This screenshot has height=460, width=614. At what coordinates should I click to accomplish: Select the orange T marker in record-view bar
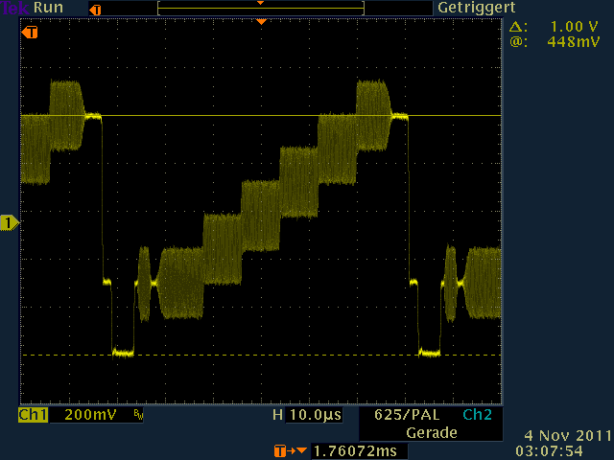point(94,9)
